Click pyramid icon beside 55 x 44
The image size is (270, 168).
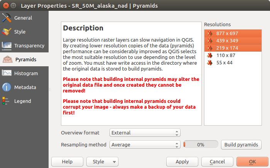pos(210,63)
